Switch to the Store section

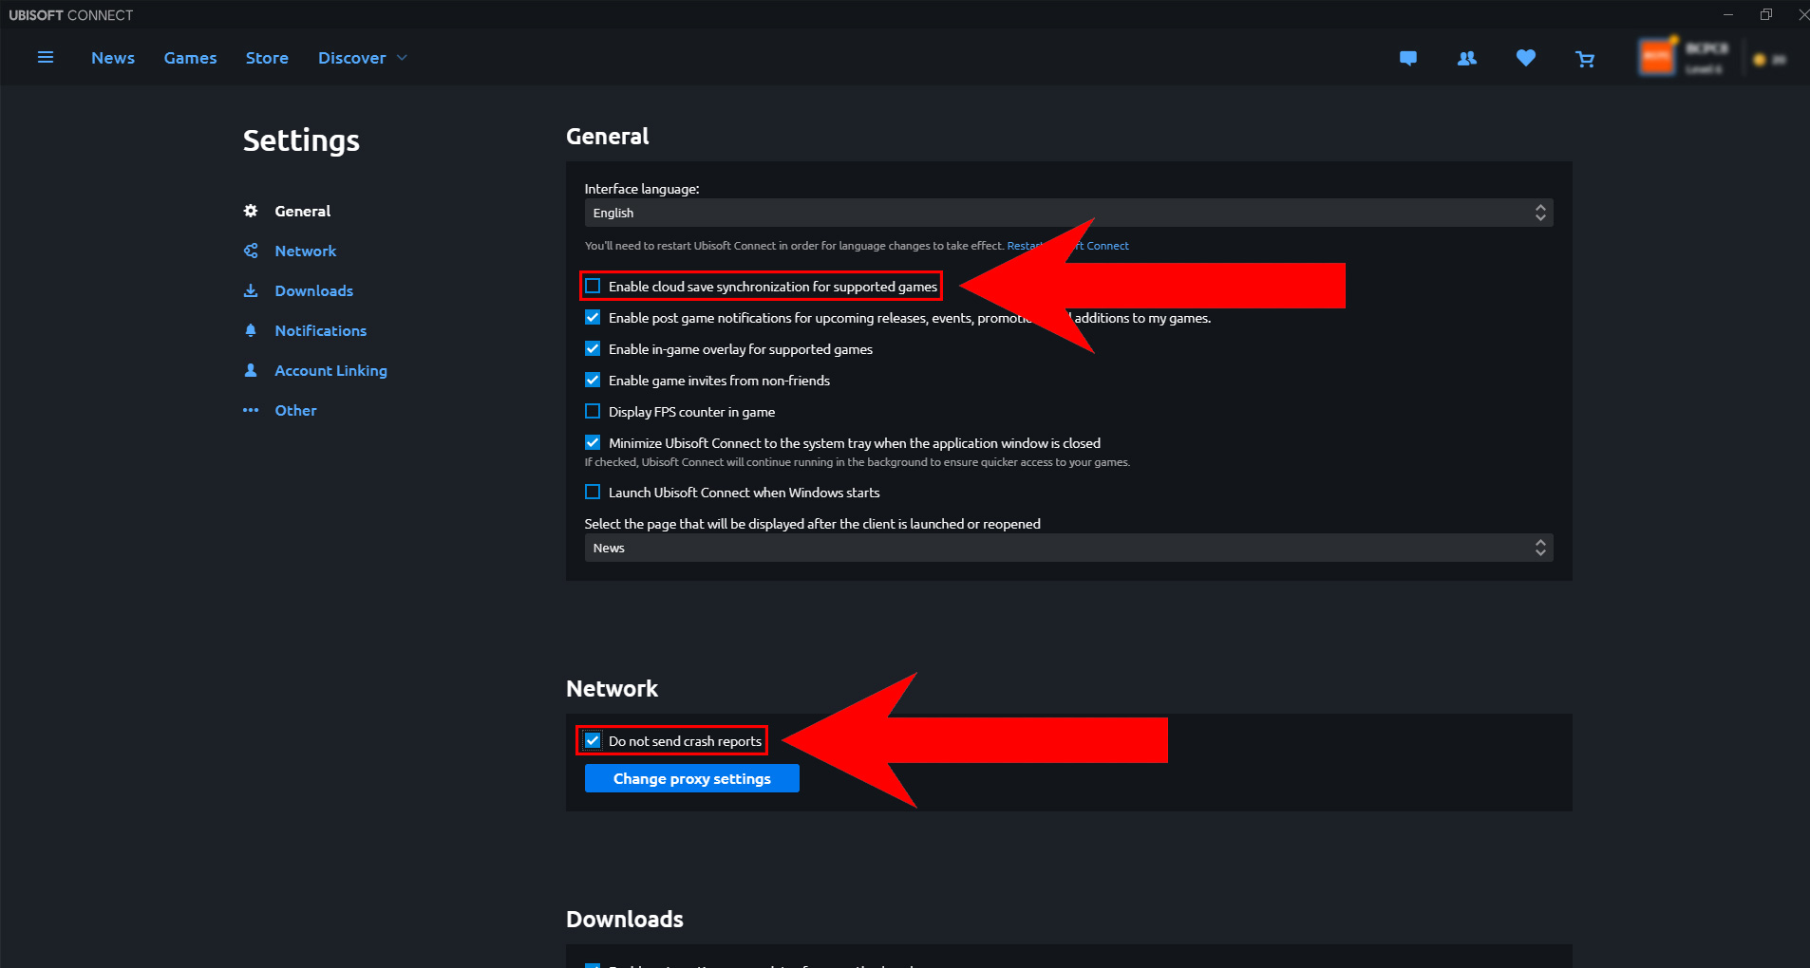[267, 58]
